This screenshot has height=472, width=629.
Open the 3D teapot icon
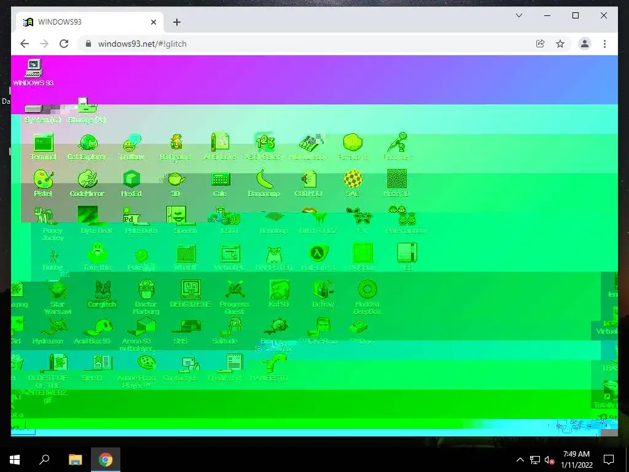pos(176,179)
